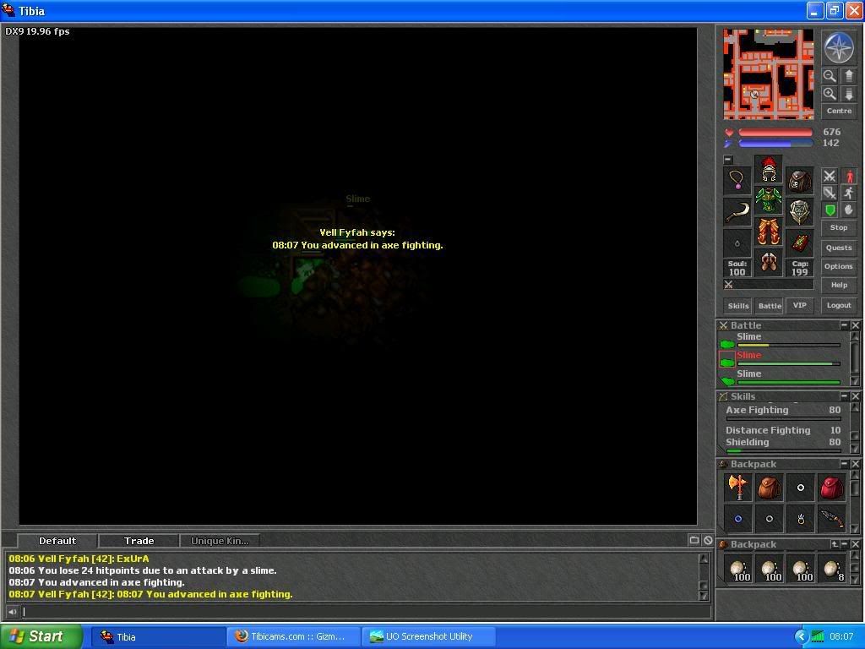Click the Stop button
The height and width of the screenshot is (649, 865).
839,227
